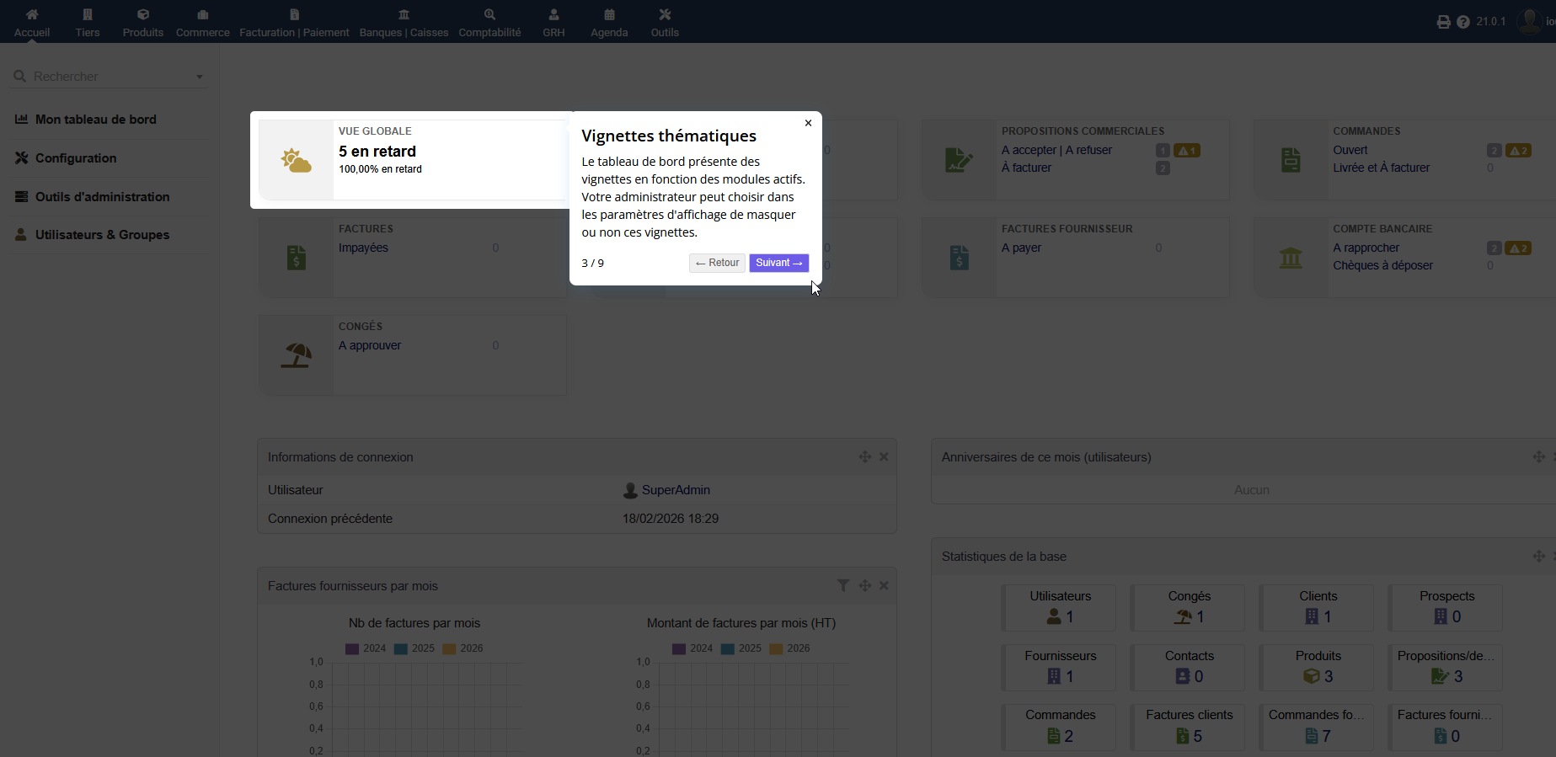Click the print icon in top bar
This screenshot has height=757, width=1556.
point(1443,22)
